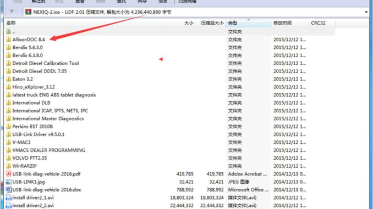
Task: Go up one folder level with the arrow button
Action: pyautogui.click(x=12, y=11)
